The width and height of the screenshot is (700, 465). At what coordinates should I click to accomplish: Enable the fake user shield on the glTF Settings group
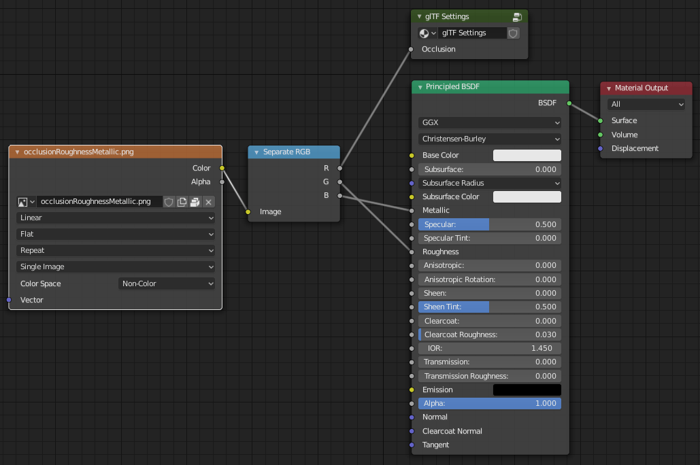[x=513, y=33]
